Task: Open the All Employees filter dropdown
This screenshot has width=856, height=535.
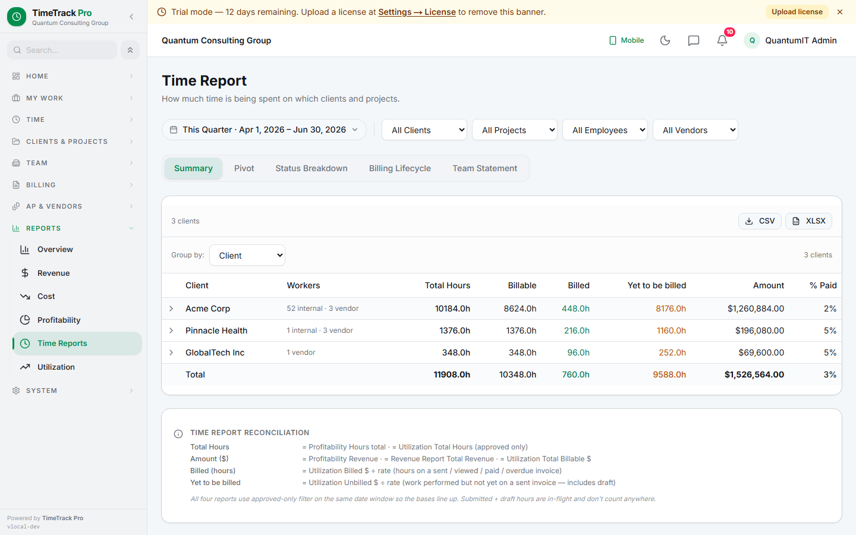Action: click(x=605, y=130)
